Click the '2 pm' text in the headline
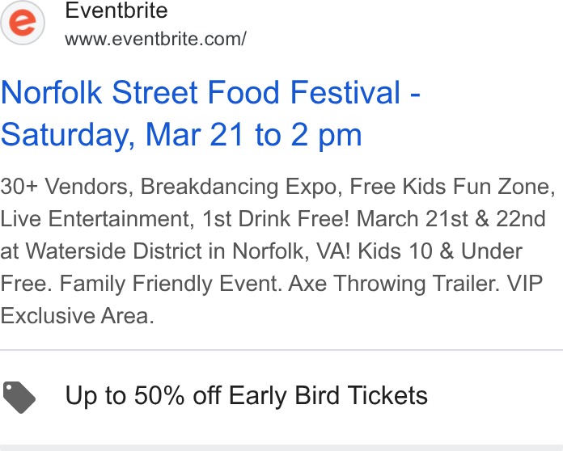Viewport: 563px width, 451px height. 326,135
